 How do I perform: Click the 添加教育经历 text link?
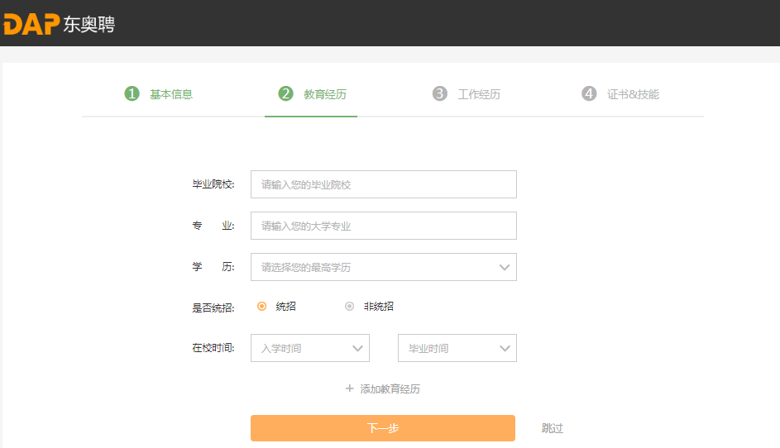pyautogui.click(x=390, y=388)
